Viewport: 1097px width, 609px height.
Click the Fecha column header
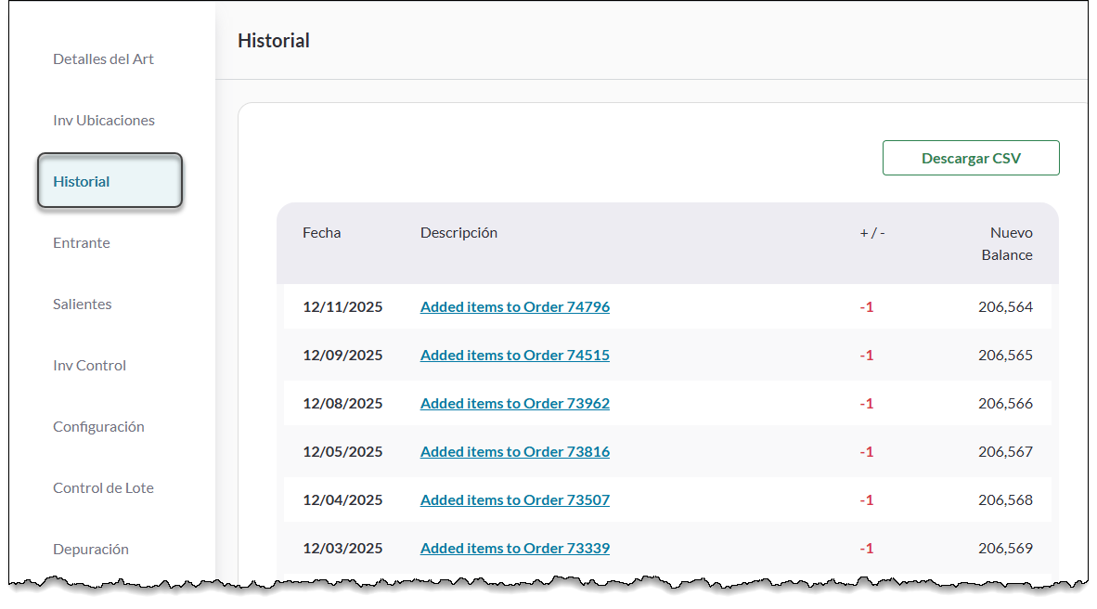(x=321, y=233)
